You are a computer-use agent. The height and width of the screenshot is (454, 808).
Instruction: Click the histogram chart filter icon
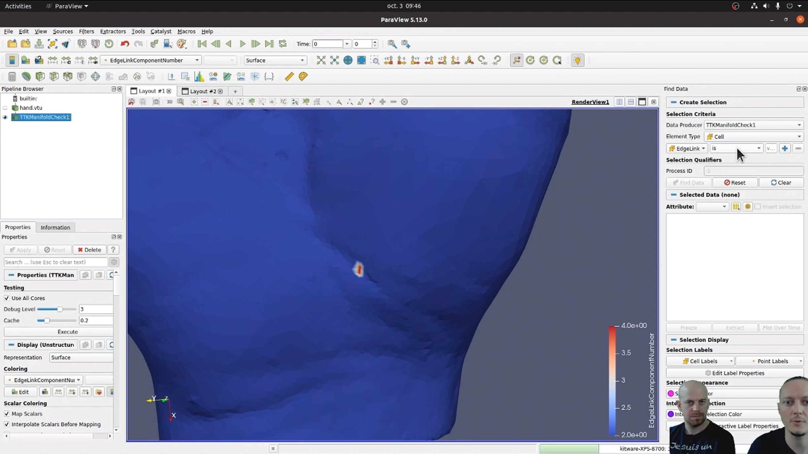199,77
